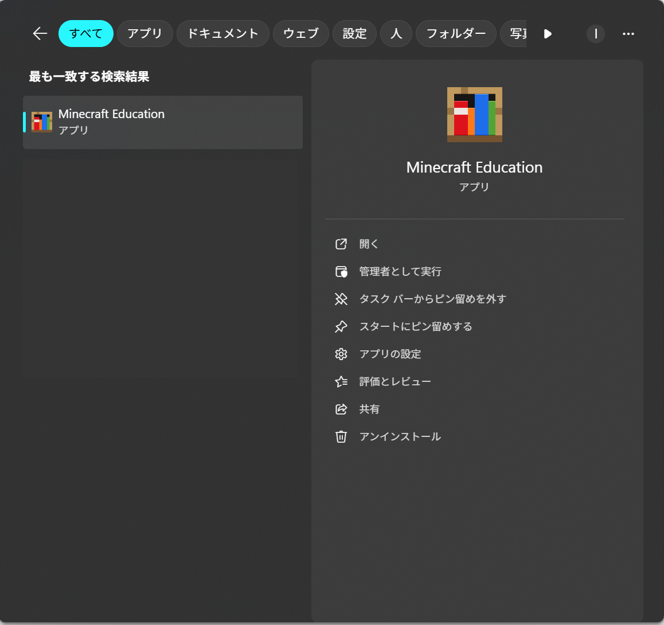Click the unpin icon for taskbar
Viewport: 664px width, 625px height.
[341, 299]
